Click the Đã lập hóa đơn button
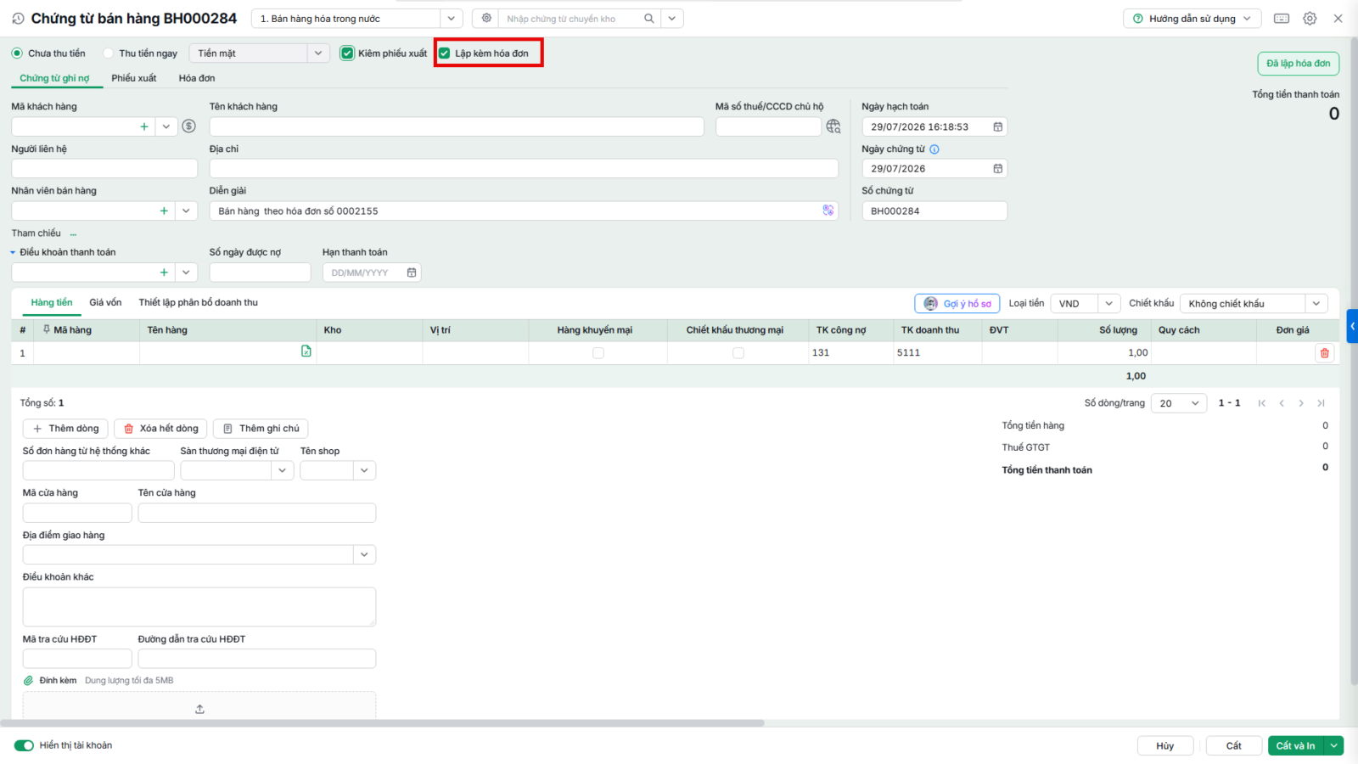Viewport: 1358px width, 764px height. click(x=1299, y=64)
